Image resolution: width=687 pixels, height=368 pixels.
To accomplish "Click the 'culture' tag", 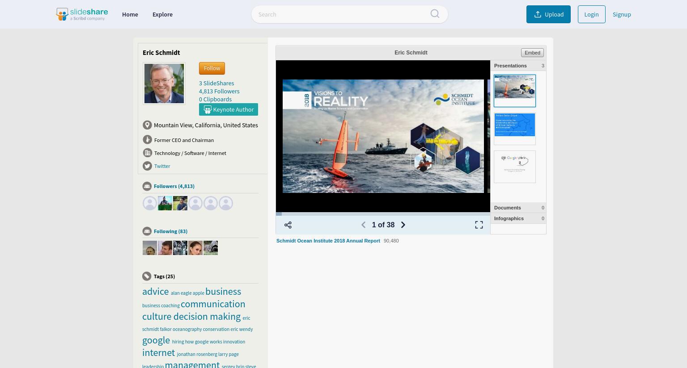I will point(157,316).
